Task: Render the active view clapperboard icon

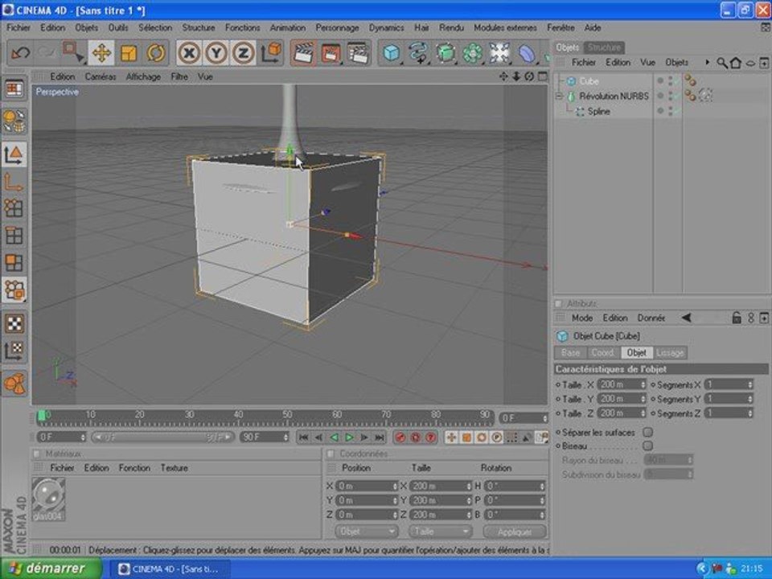Action: pos(304,53)
